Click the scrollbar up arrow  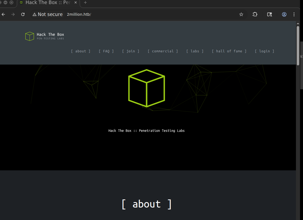click(x=298, y=24)
